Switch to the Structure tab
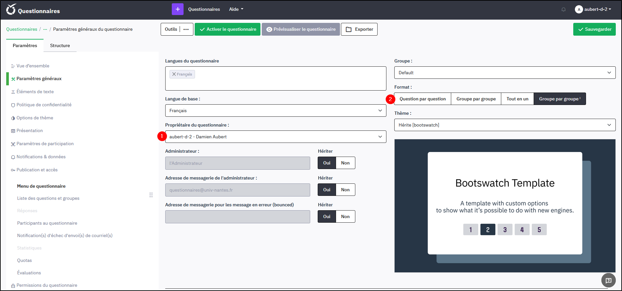 [x=60, y=45]
